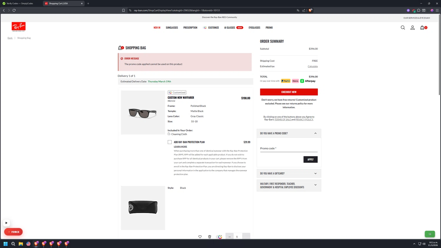This screenshot has width=441, height=248.
Task: Go back in browser history
Action: point(4,10)
